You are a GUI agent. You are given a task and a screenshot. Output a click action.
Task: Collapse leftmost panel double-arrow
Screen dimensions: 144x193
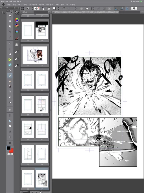tap(1, 8)
